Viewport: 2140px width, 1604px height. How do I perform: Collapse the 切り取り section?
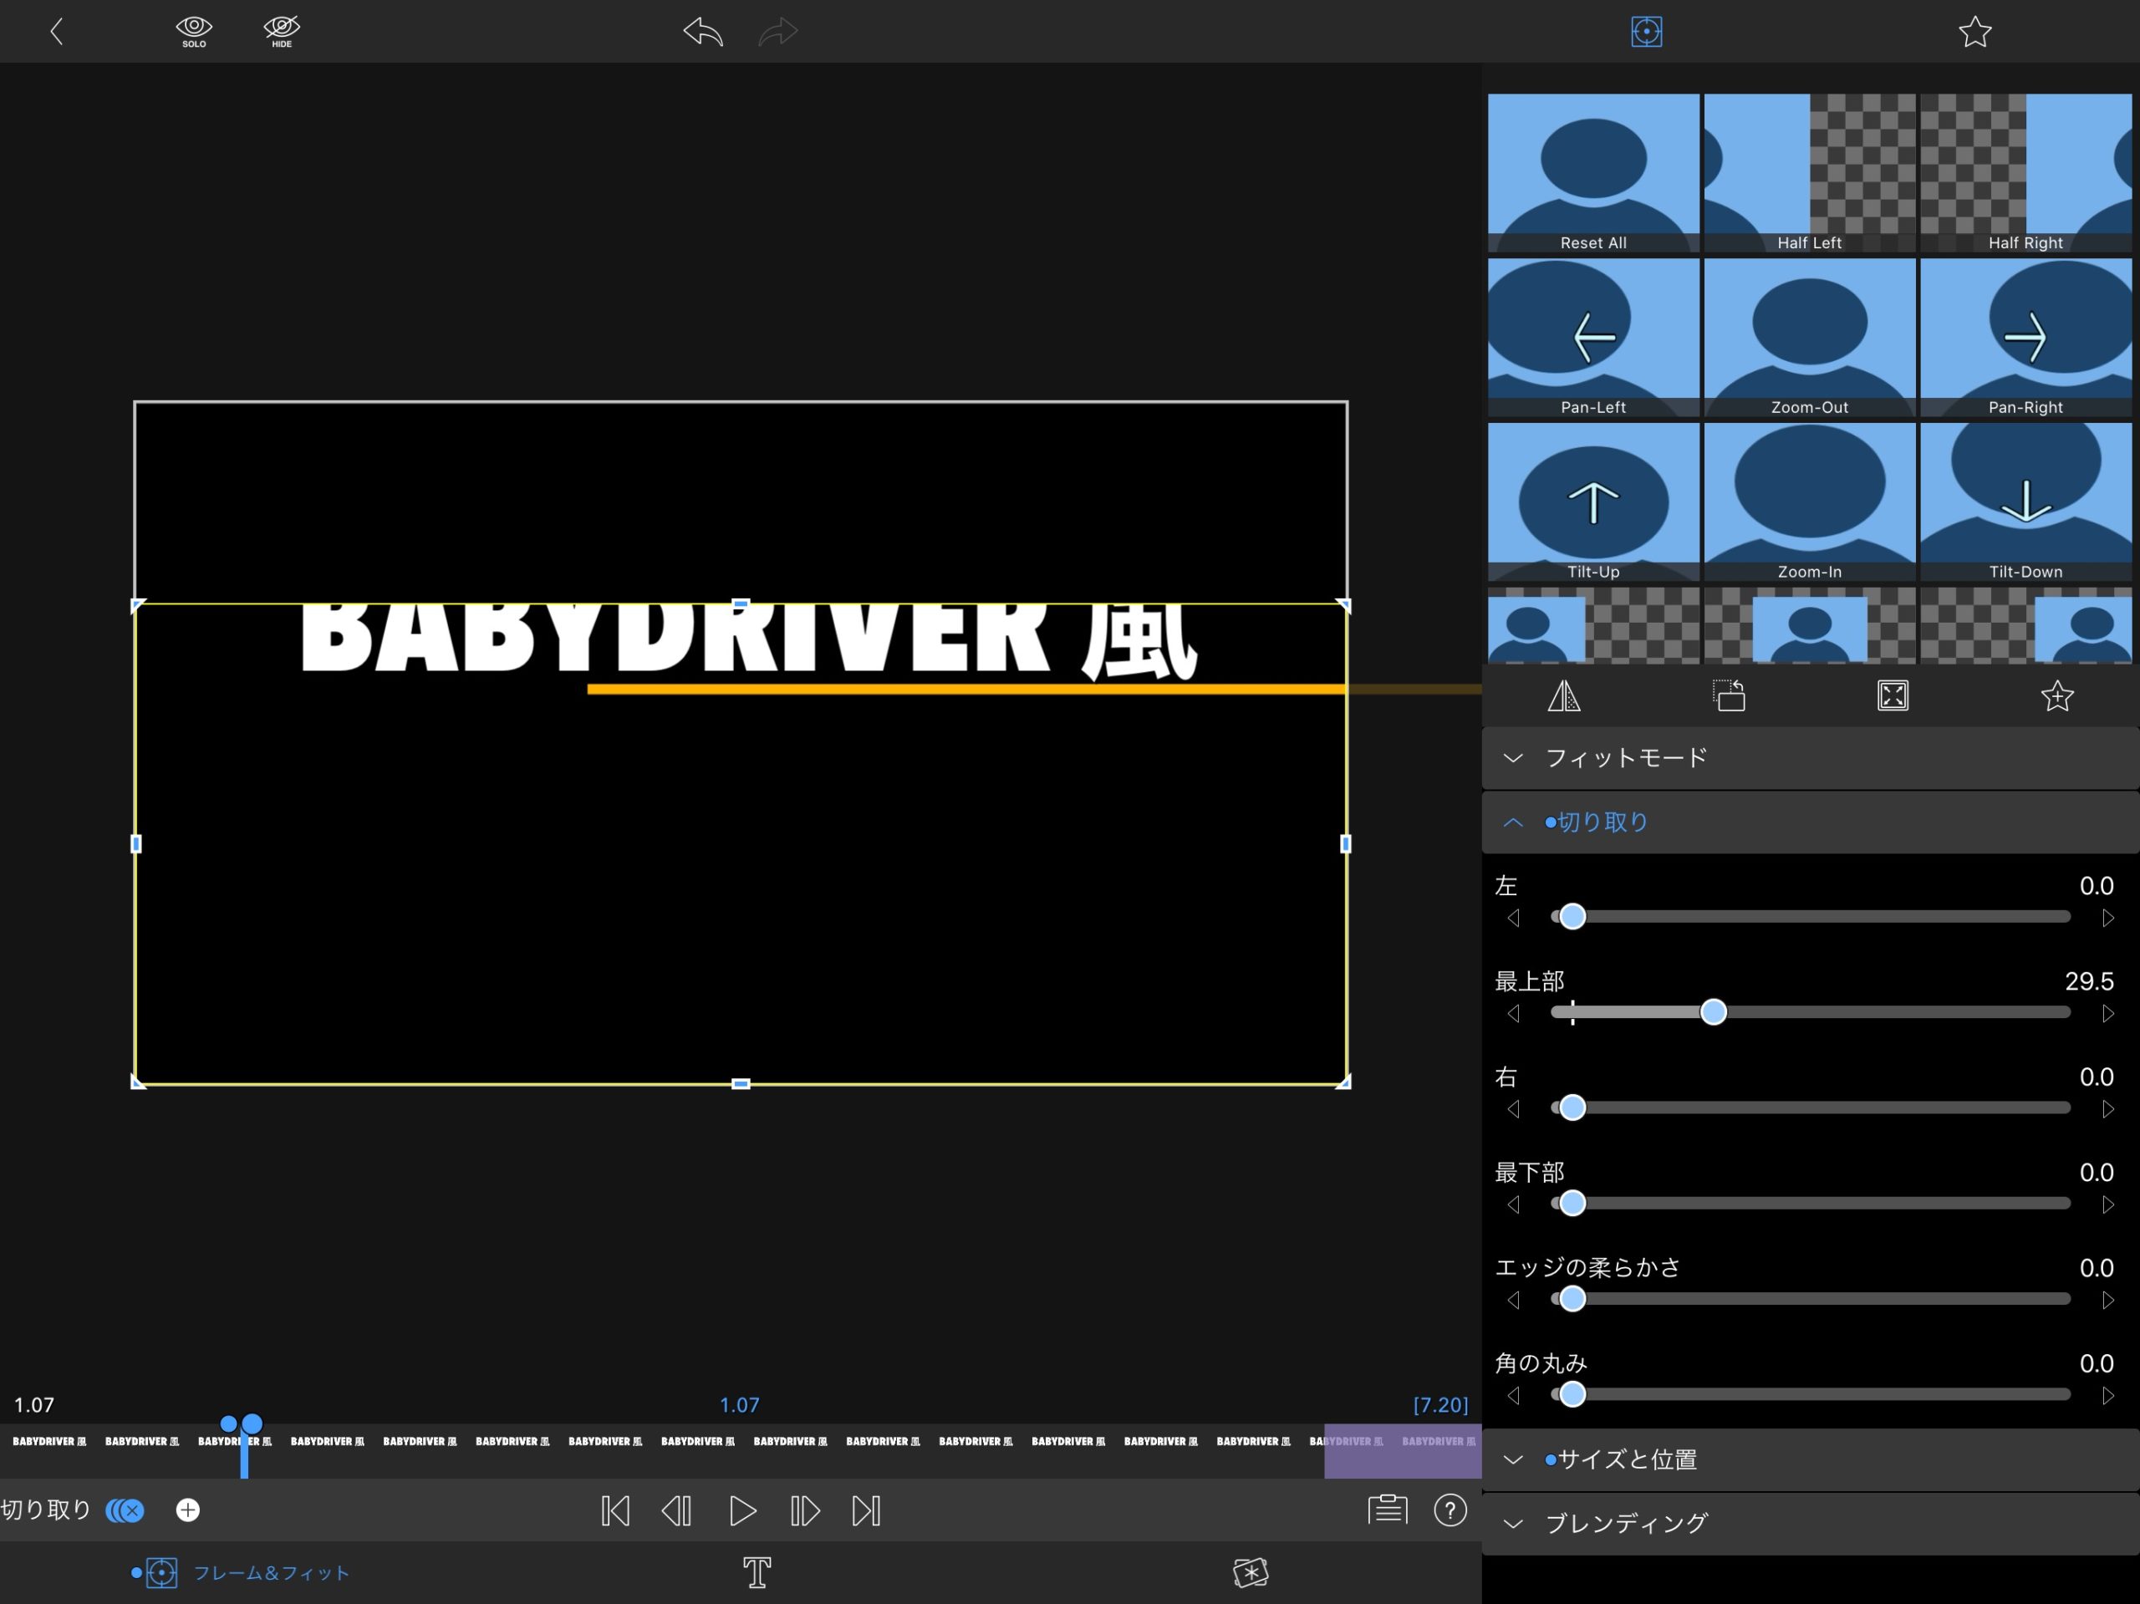tap(1810, 822)
